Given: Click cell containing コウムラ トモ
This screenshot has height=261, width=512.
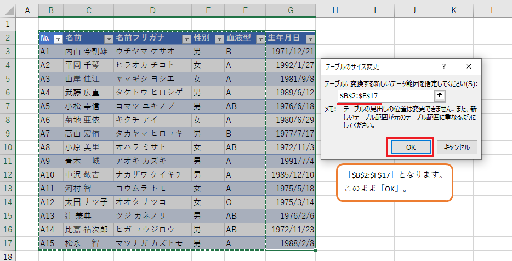Looking at the screenshot, I should 153,189.
